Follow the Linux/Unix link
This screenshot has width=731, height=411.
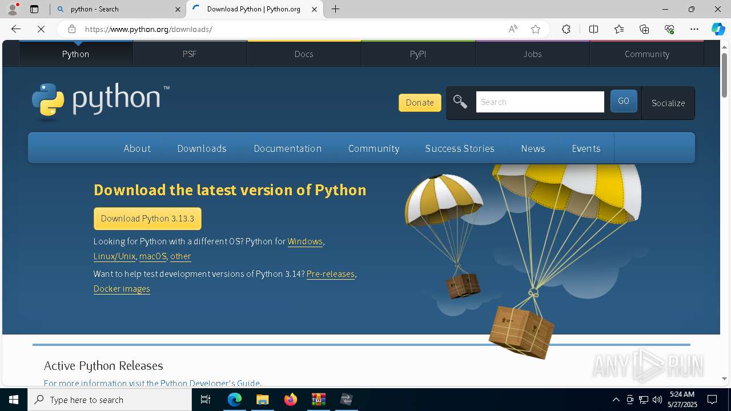click(114, 256)
